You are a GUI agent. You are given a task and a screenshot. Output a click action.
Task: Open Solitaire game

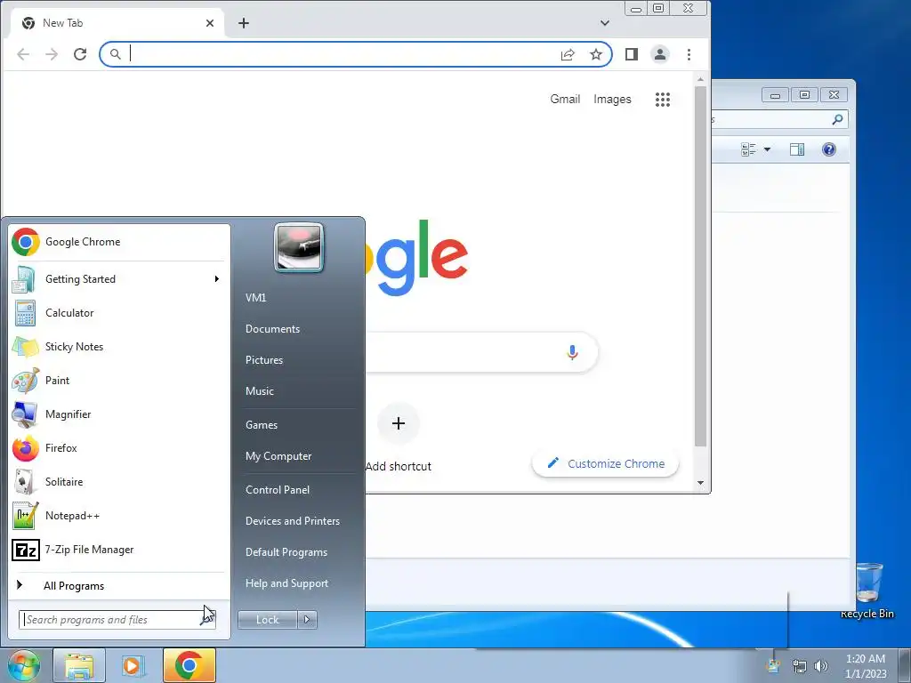pos(119,481)
